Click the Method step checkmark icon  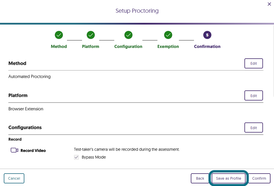[x=59, y=35]
